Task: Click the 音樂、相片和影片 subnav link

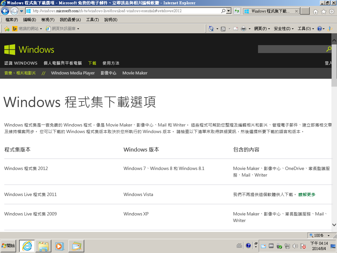Action: [x=20, y=73]
